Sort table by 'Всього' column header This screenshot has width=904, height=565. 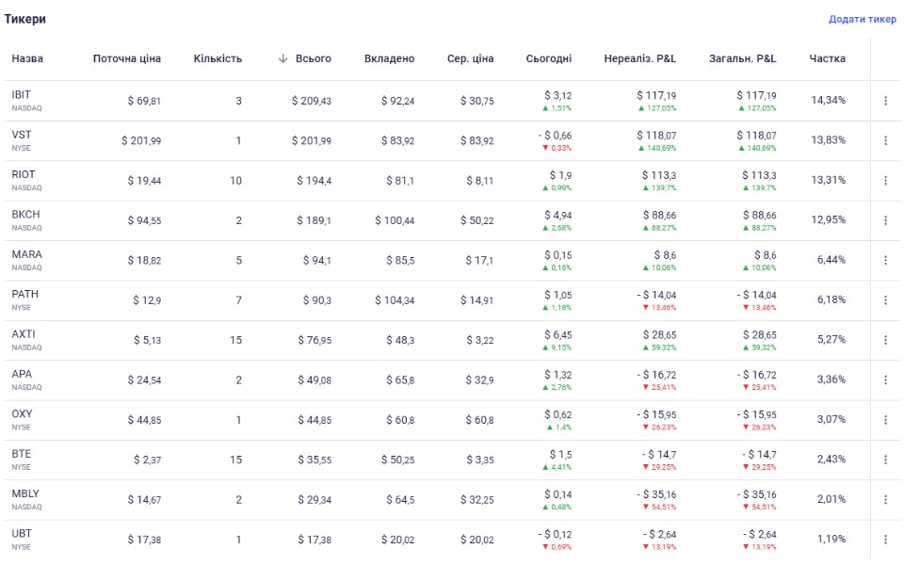pyautogui.click(x=313, y=58)
